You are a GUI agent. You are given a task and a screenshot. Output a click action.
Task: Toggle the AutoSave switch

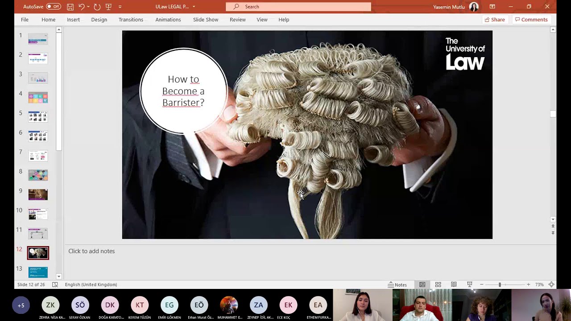pos(54,7)
